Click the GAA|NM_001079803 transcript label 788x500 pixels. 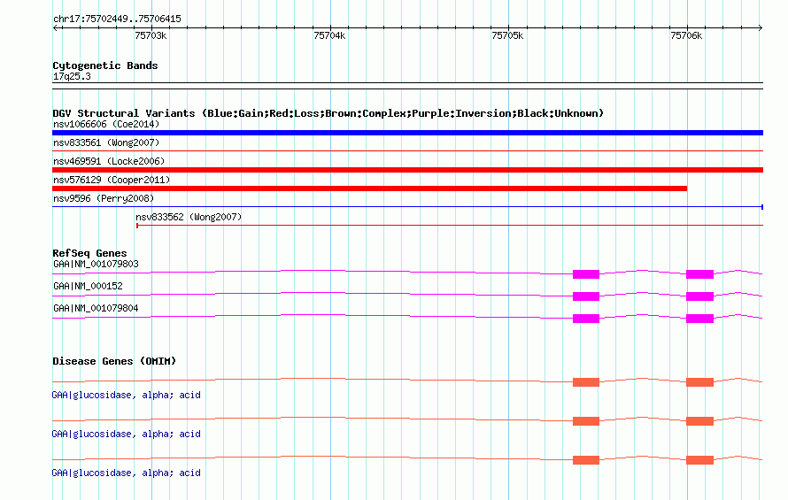(x=96, y=264)
